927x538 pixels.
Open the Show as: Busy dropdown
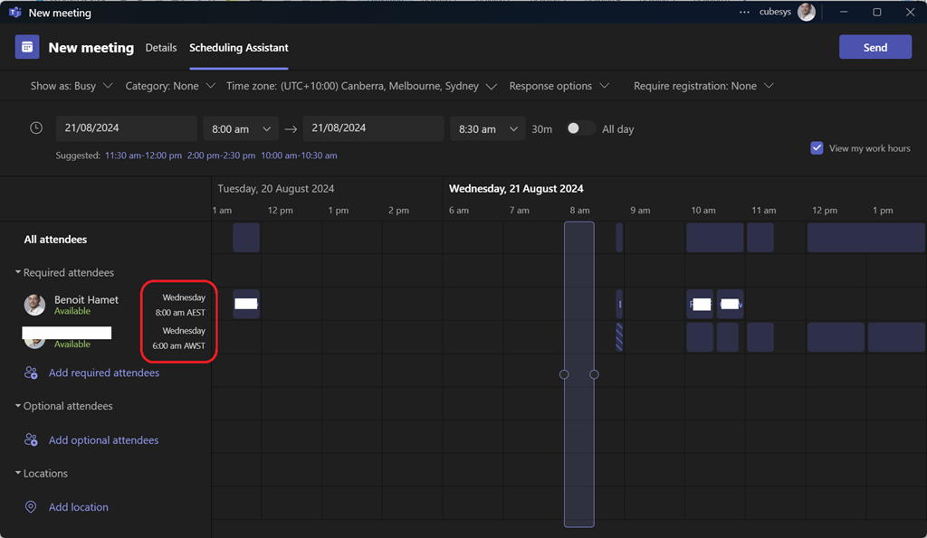[72, 86]
